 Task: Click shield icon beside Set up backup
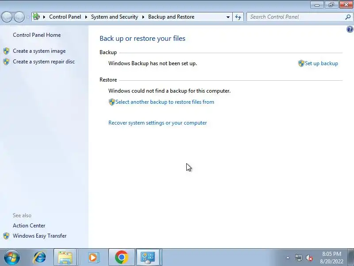301,63
